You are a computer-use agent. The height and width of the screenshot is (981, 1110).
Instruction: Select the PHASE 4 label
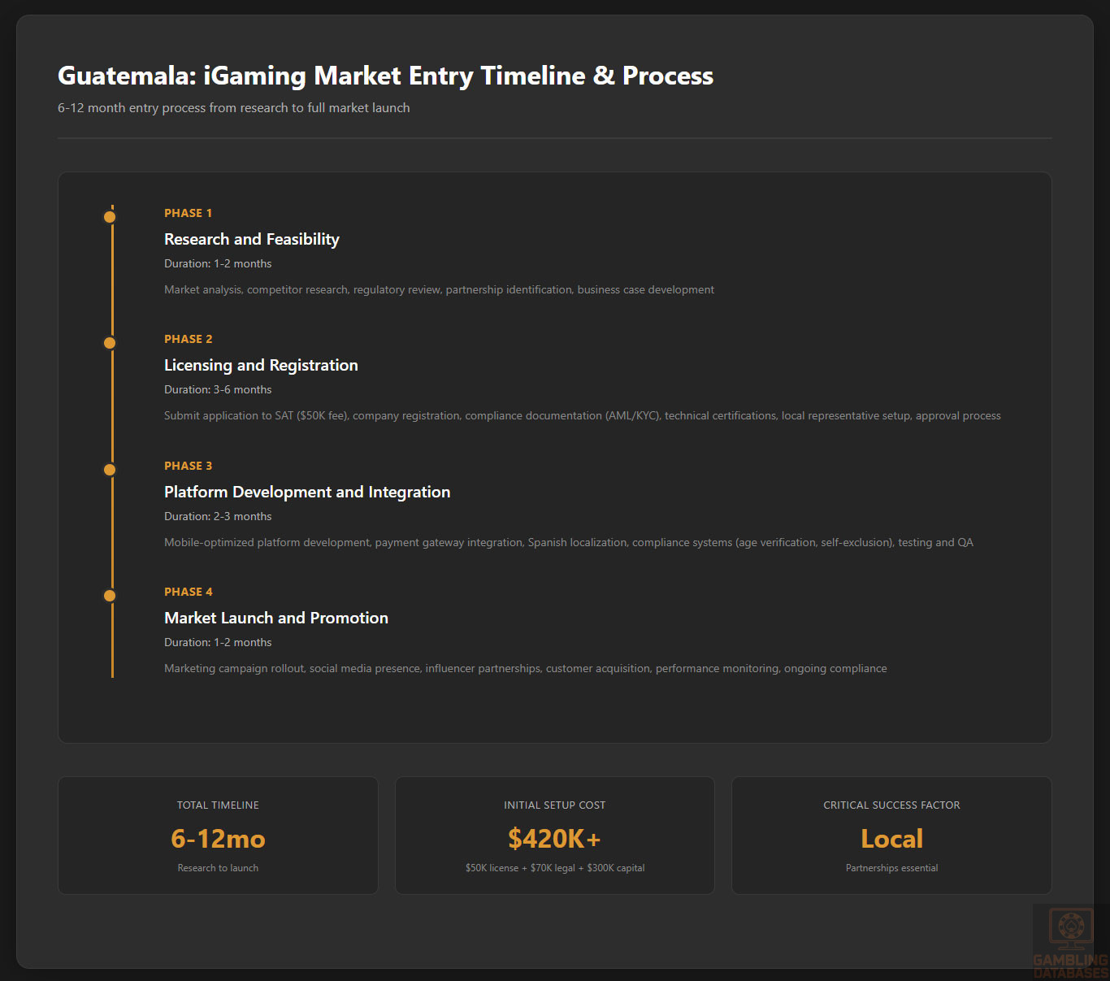pos(188,592)
